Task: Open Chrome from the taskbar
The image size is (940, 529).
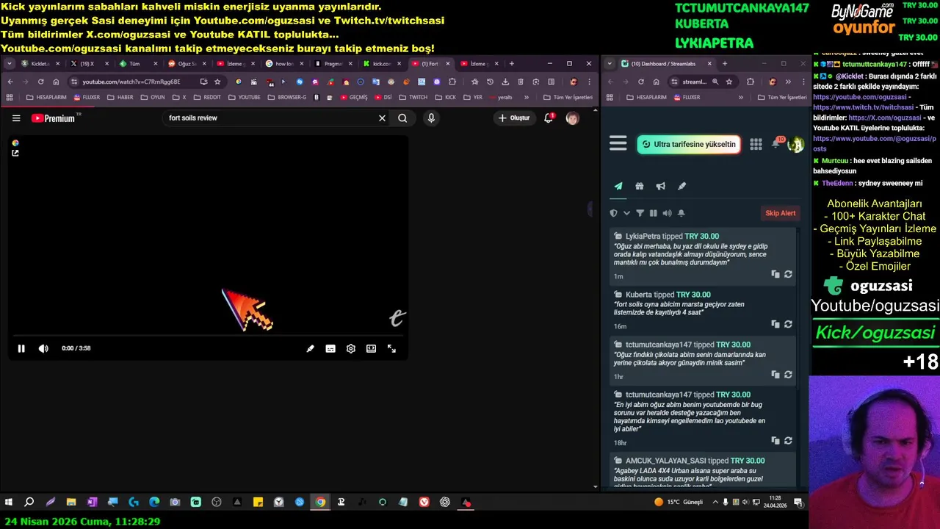Action: coord(320,503)
